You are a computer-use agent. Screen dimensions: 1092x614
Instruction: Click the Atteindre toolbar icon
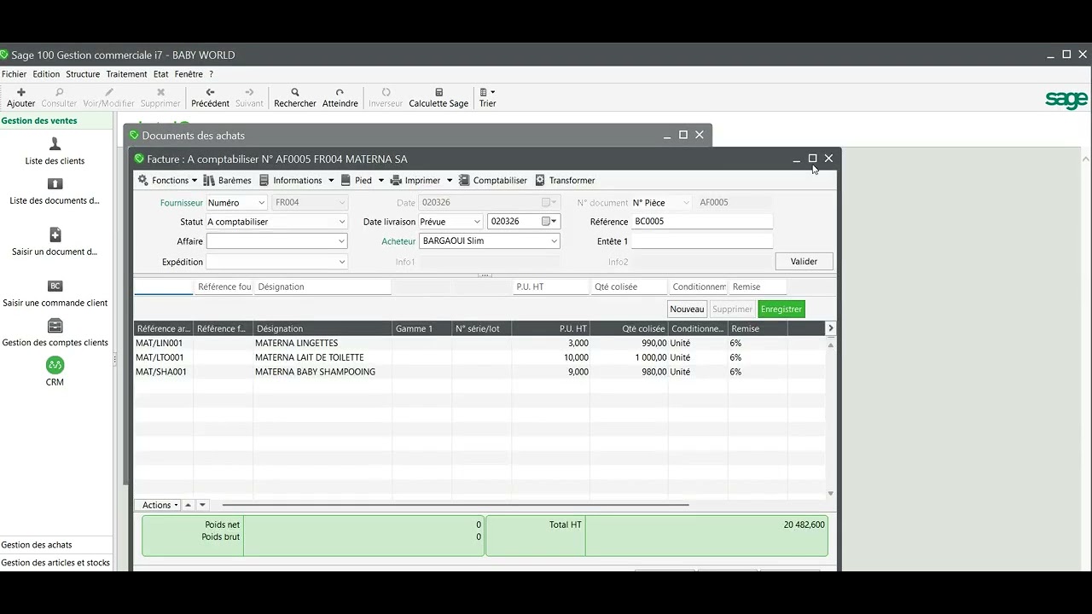(x=340, y=92)
